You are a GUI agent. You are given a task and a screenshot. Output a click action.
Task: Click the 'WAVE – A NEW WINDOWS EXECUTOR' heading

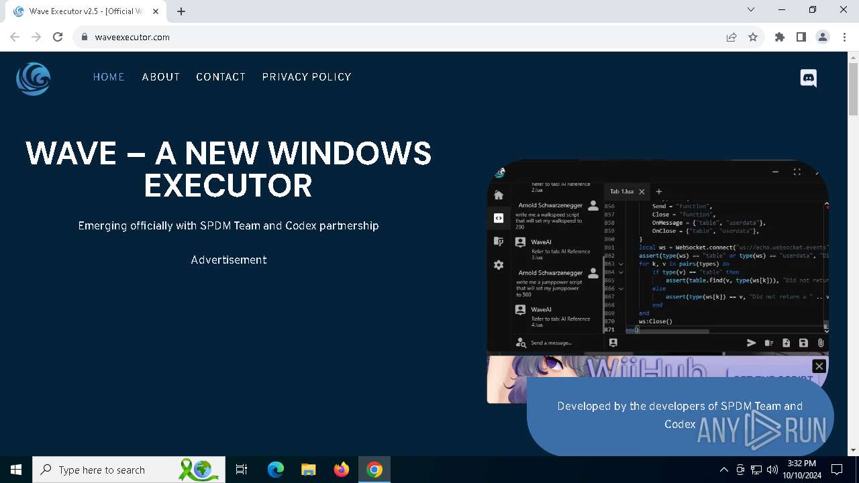click(228, 169)
